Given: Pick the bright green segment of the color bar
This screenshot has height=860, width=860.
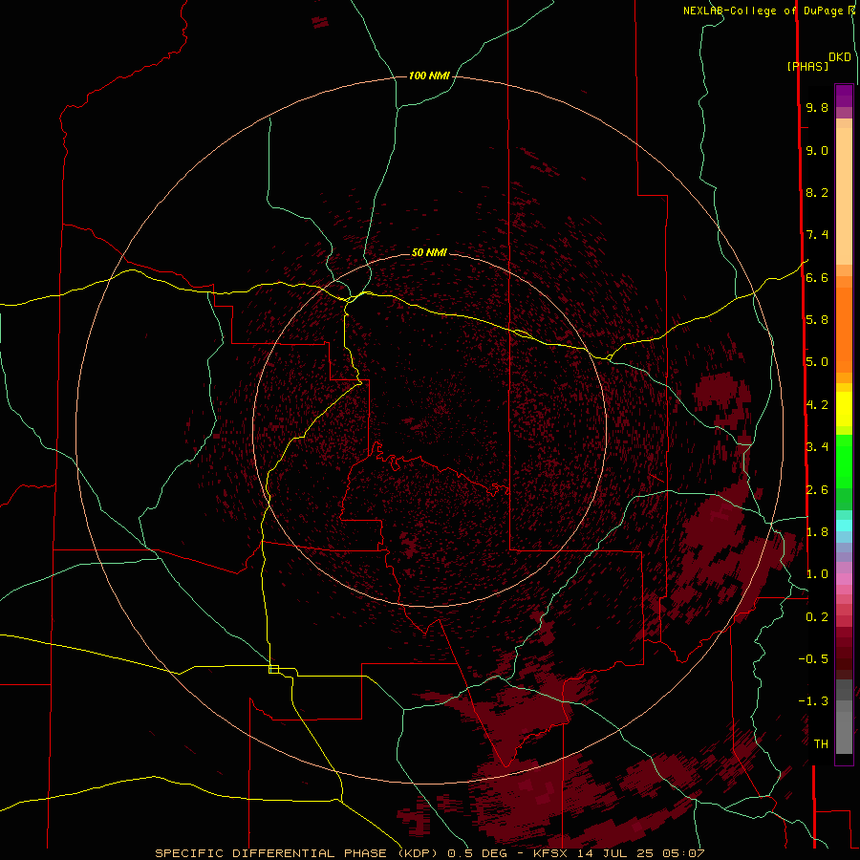Looking at the screenshot, I should pos(844,461).
